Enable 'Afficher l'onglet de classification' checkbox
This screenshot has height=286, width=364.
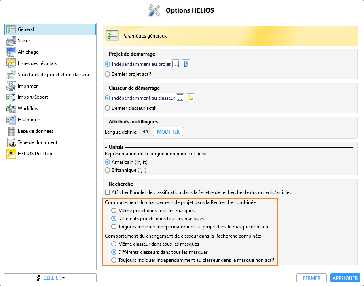pos(107,192)
